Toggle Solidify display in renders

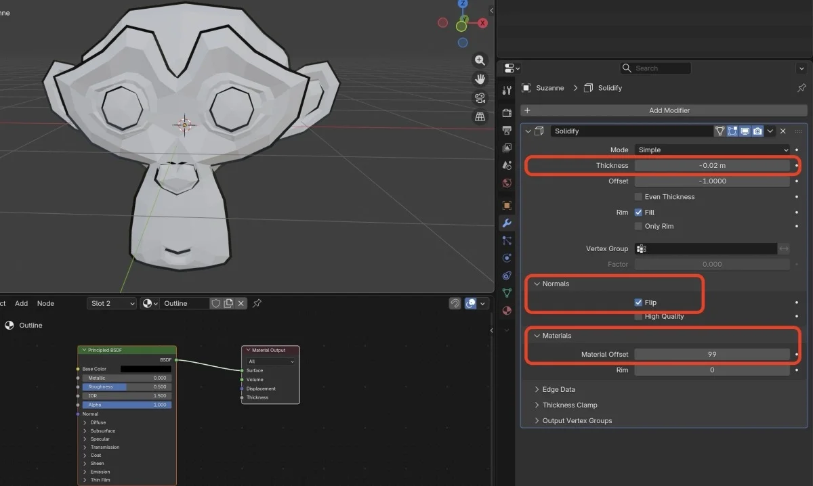point(757,131)
